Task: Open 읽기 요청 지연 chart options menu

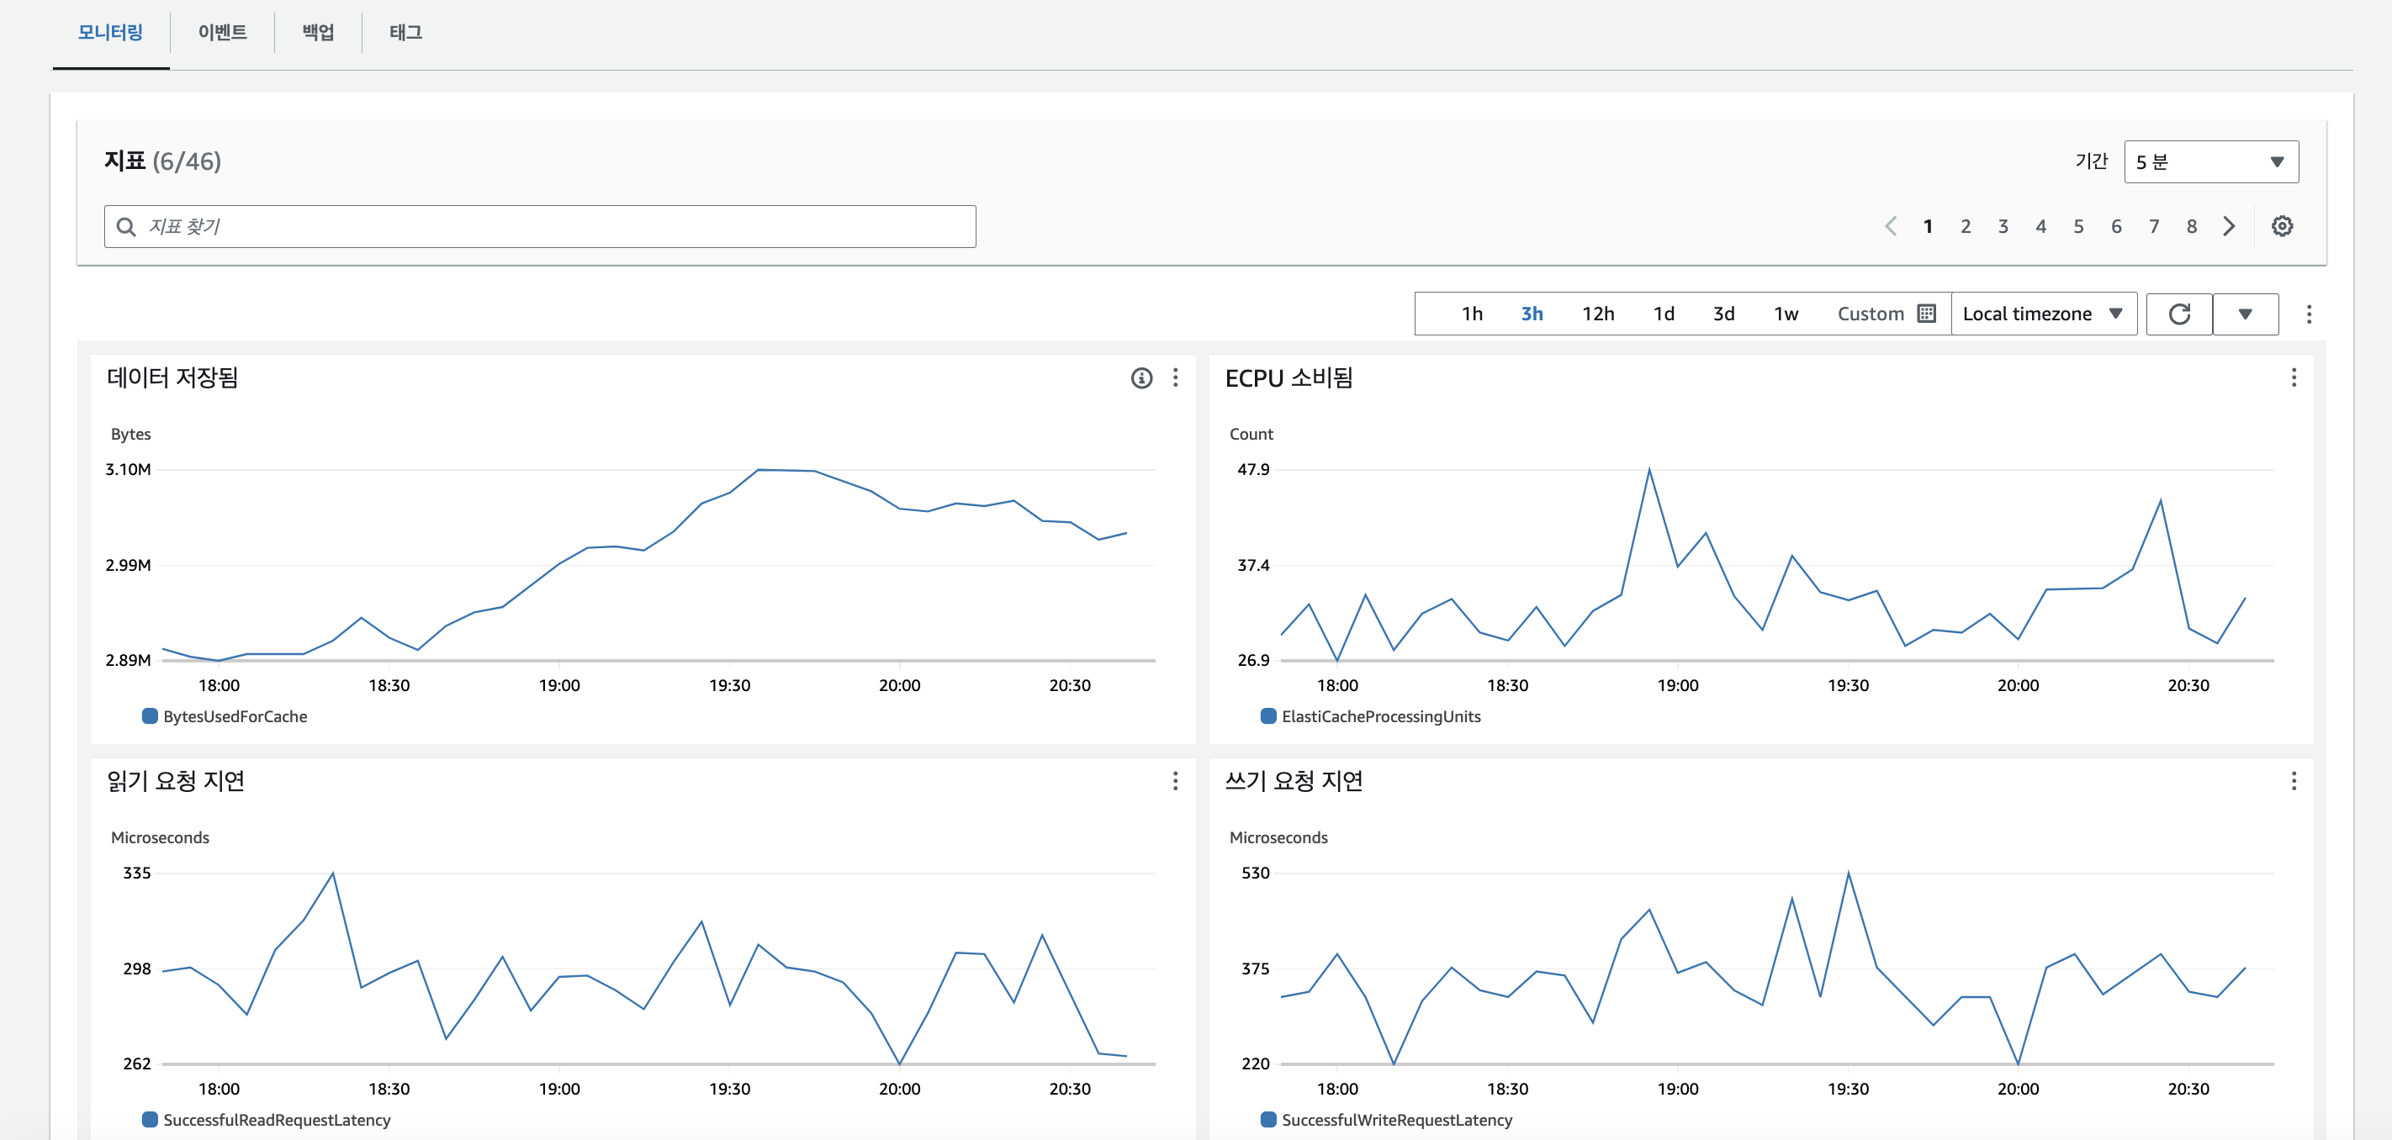Action: point(1175,781)
